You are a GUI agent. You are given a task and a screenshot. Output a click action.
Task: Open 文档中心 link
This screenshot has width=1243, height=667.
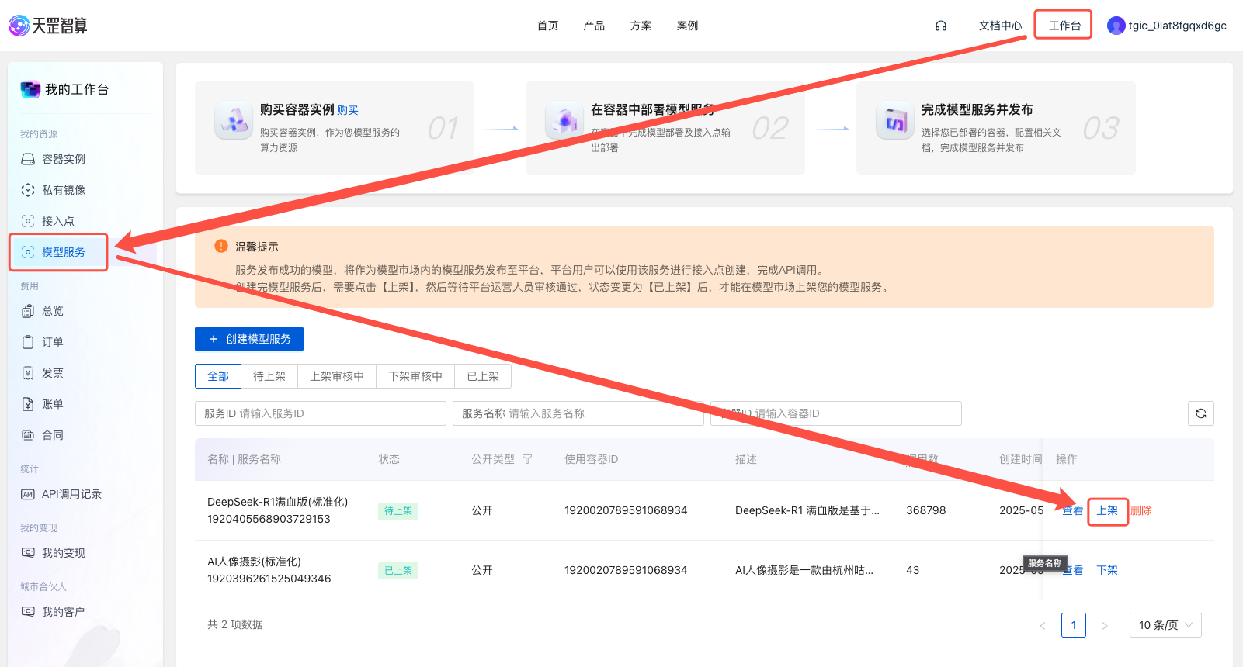(1001, 26)
